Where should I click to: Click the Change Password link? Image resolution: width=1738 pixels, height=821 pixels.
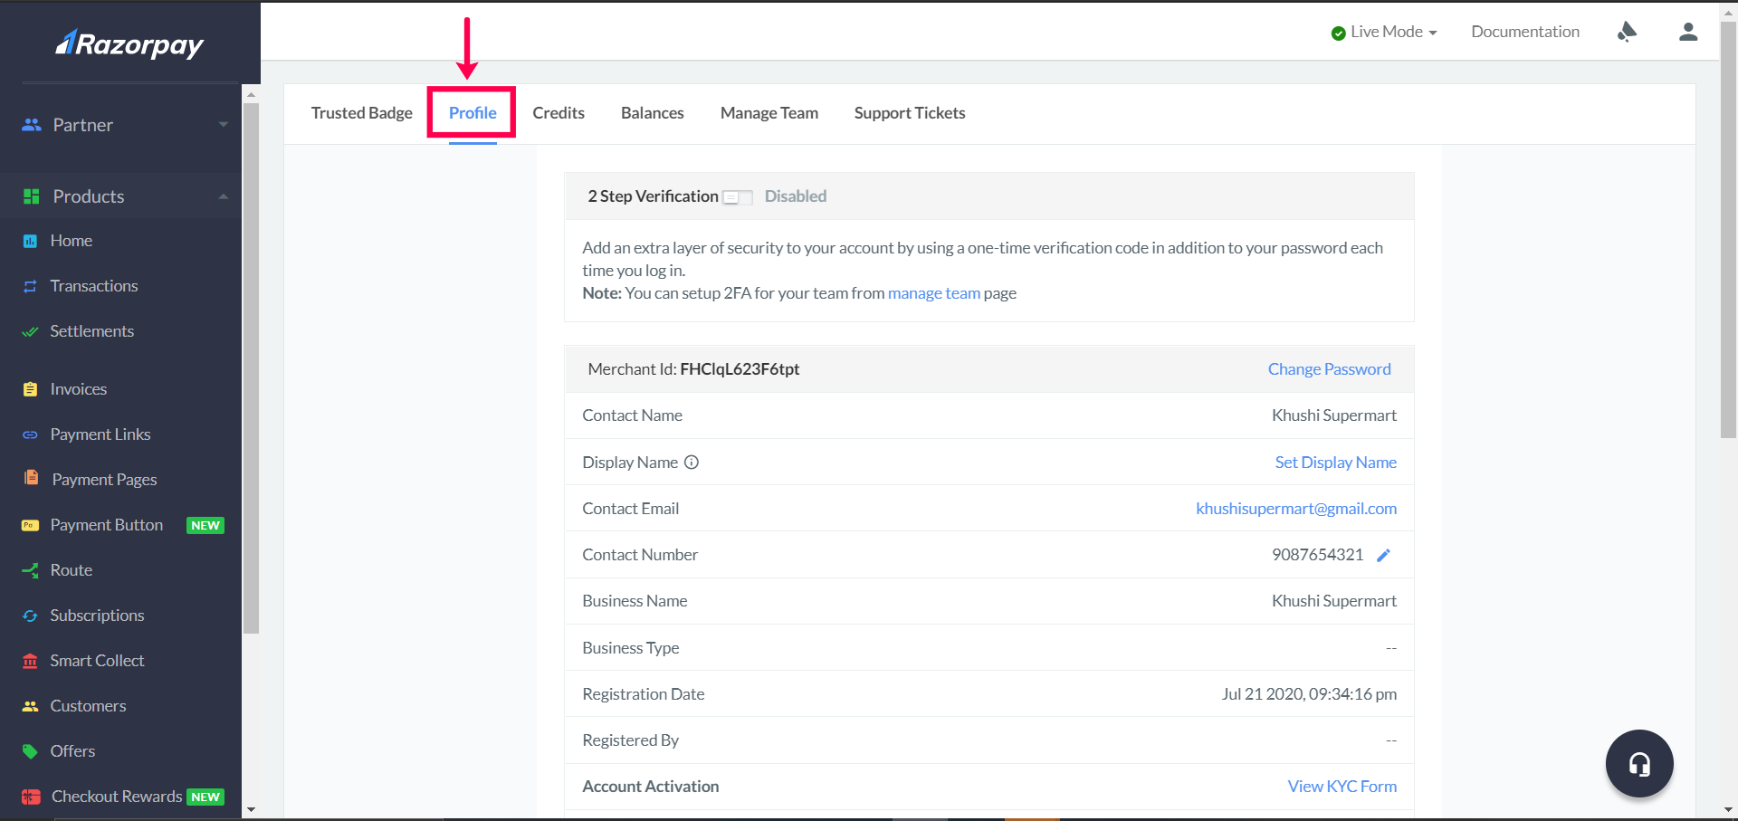coord(1329,369)
